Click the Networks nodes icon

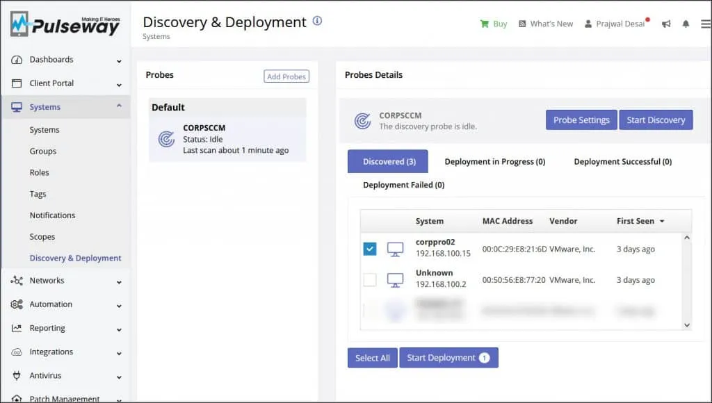[17, 281]
